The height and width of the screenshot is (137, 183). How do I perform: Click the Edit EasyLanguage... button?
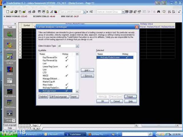(x=59, y=97)
